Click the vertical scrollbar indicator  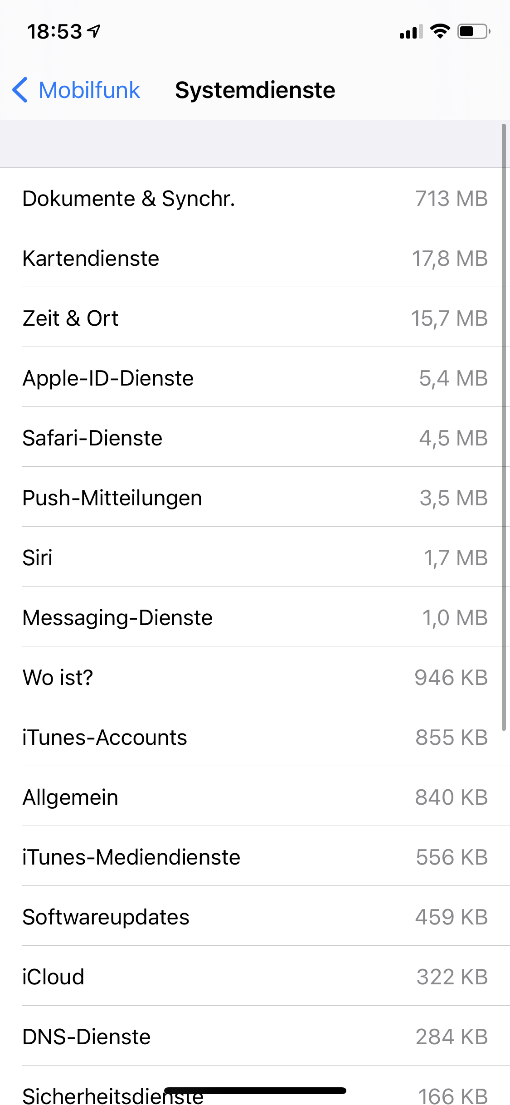503,426
